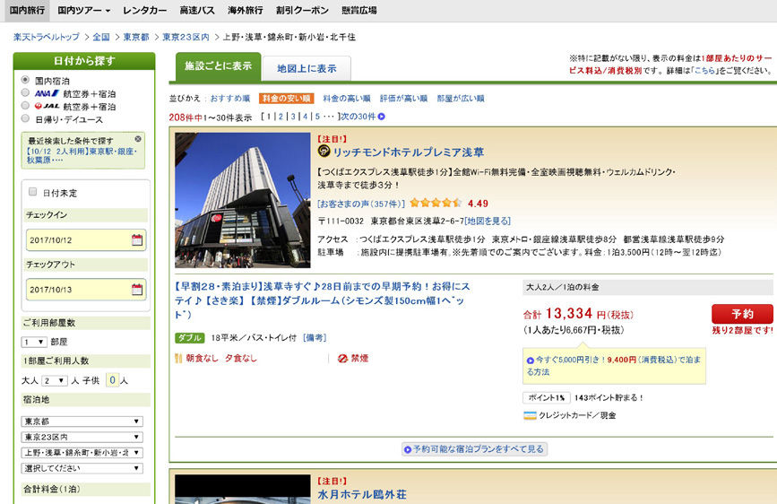Click the 次の30件 link
Screen dimensions: 777x504
pos(358,117)
